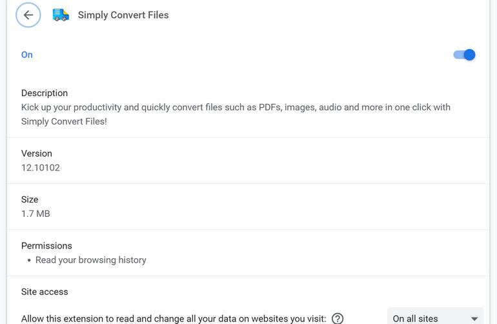The image size is (497, 324).
Task: Click the 1.7 MB size value
Action: [35, 214]
